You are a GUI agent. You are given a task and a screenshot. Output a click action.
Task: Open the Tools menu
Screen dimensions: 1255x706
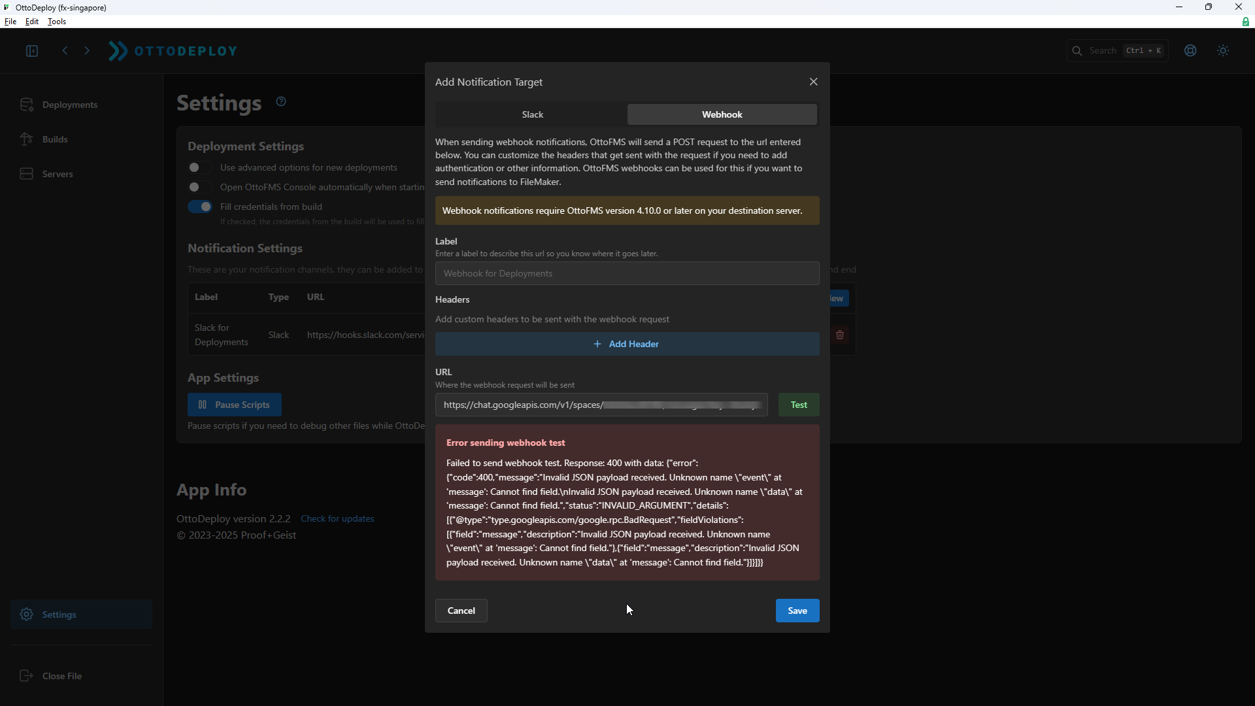click(x=57, y=22)
